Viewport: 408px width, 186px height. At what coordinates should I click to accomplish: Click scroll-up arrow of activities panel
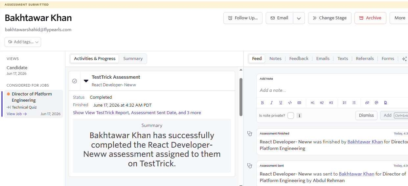241,70
